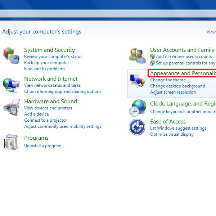Click shield icon beside Set up parental controls

152,63
